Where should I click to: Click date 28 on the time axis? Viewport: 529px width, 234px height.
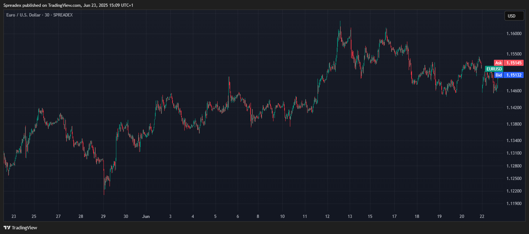click(81, 216)
